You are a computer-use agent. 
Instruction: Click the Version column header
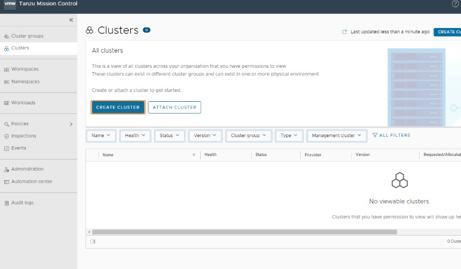pos(363,154)
